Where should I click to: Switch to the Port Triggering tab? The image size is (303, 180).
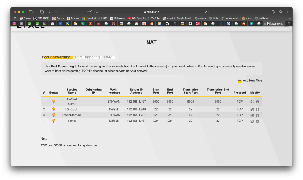tap(87, 57)
